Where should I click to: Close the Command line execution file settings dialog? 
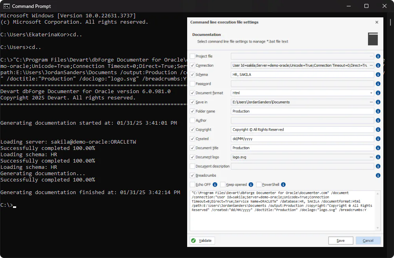[377, 22]
